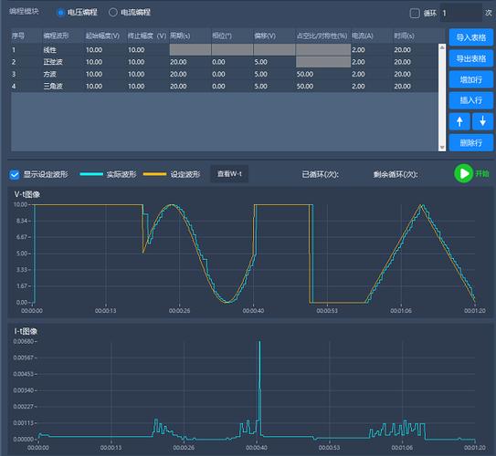The image size is (496, 456).
Task: Click the 终止幅度(V) column header
Action: pyautogui.click(x=147, y=36)
